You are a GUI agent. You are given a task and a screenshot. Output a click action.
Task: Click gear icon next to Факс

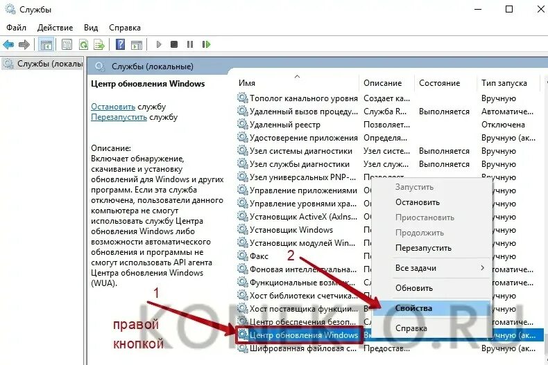pyautogui.click(x=243, y=256)
